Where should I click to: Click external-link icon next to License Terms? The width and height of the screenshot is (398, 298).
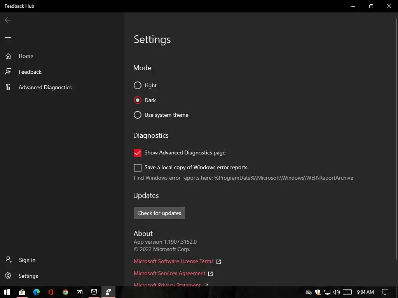pos(218,262)
